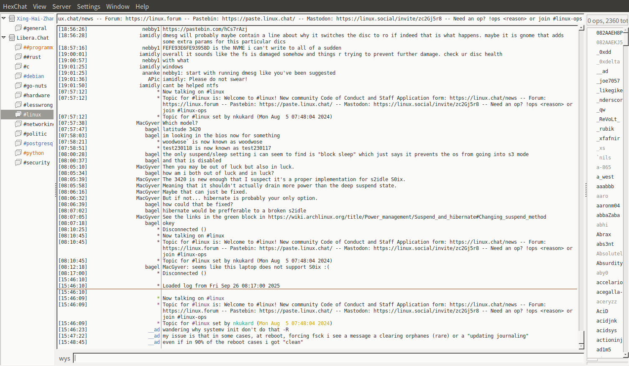Open the Server menu
Viewport: 629px width, 366px height.
[x=61, y=6]
